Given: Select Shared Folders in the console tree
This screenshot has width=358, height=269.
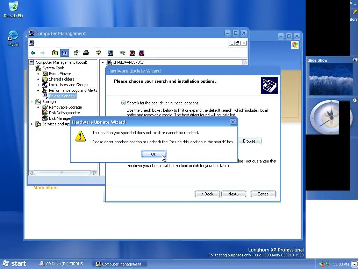Looking at the screenshot, I should click(62, 79).
